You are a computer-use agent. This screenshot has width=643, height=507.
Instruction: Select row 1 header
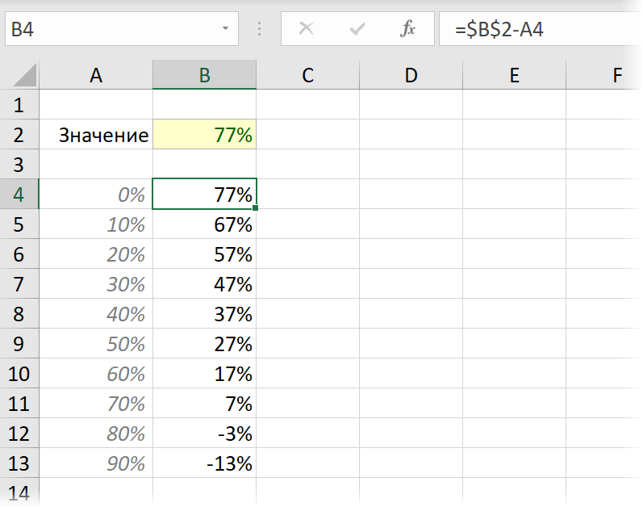pos(19,105)
